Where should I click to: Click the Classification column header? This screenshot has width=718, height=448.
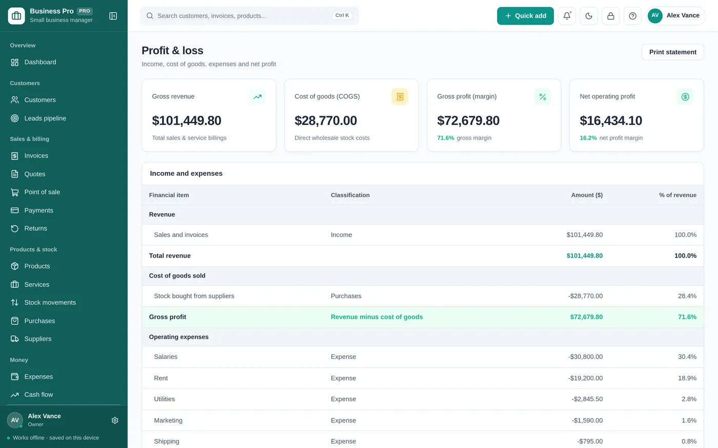350,195
